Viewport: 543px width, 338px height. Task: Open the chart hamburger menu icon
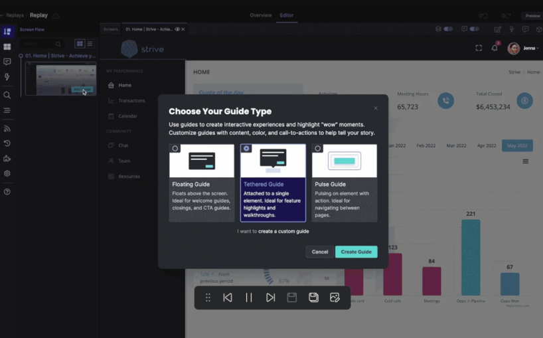pyautogui.click(x=525, y=161)
